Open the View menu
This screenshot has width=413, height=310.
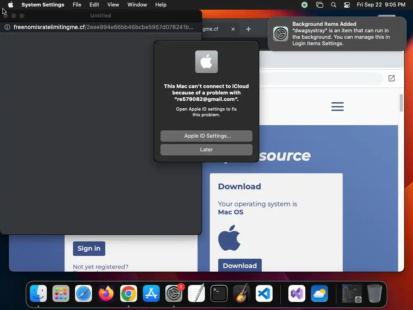pyautogui.click(x=113, y=5)
